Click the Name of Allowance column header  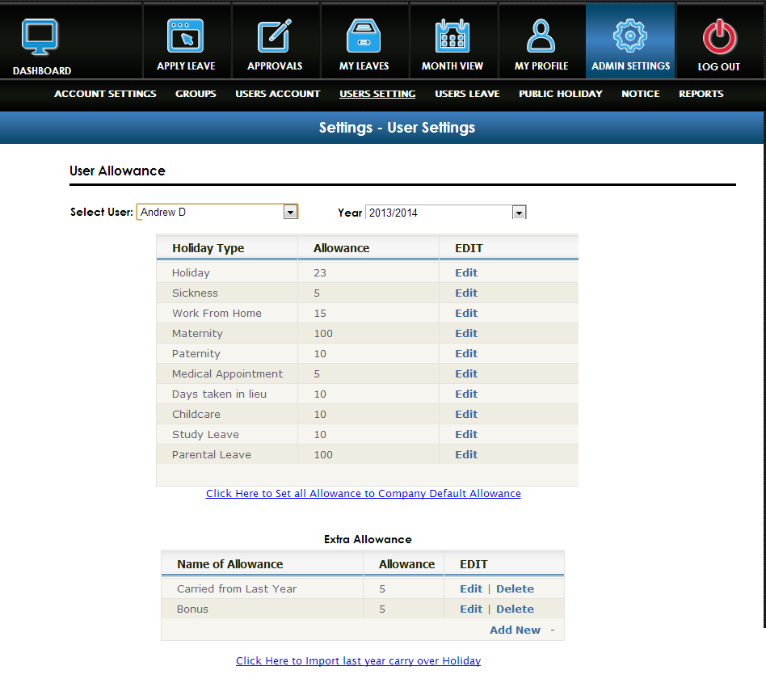229,564
